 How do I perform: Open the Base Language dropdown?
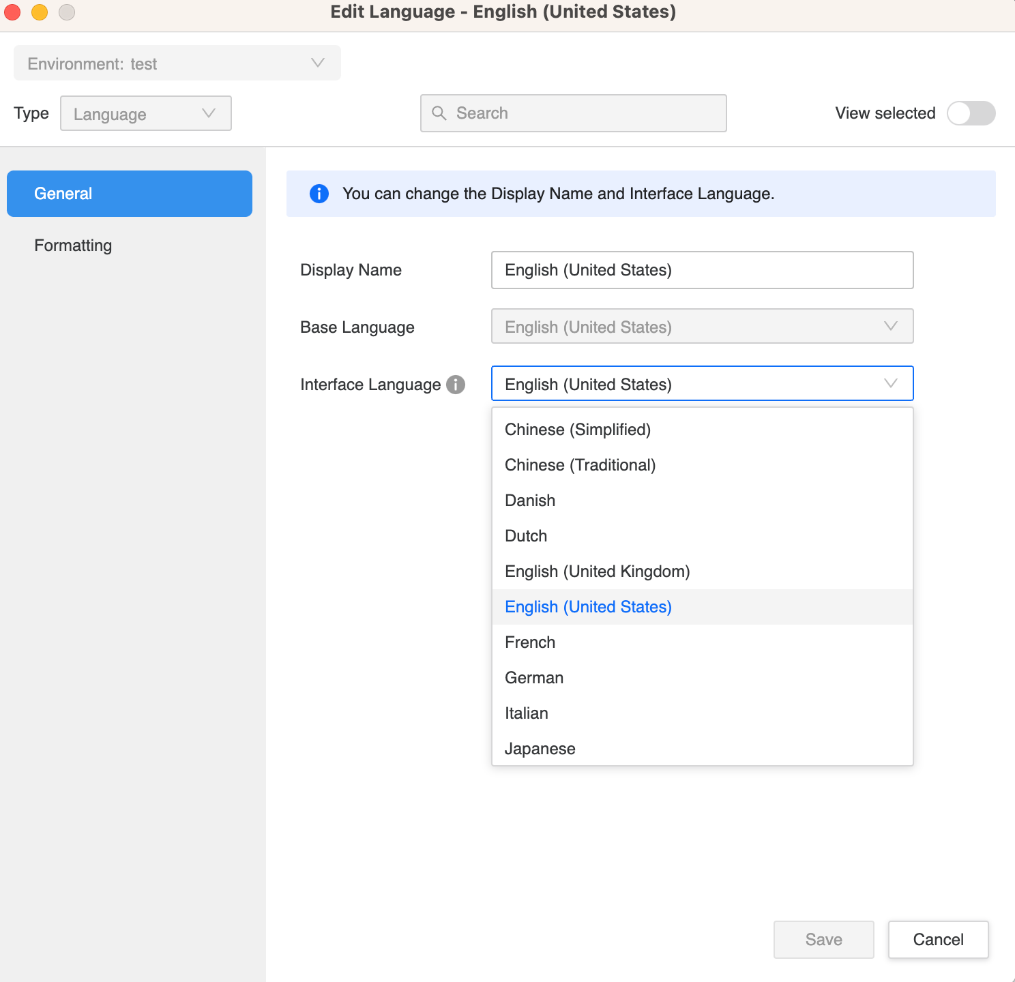(702, 327)
